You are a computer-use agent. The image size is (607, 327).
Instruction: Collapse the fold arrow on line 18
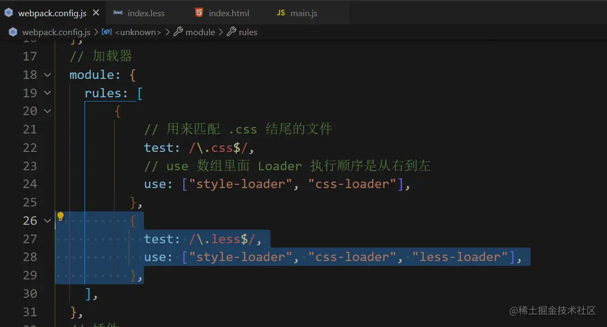(x=47, y=75)
